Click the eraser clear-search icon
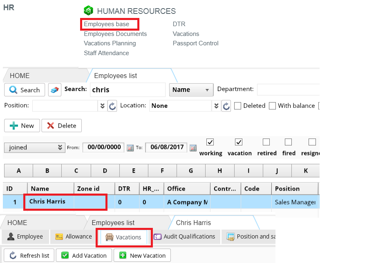Screen dimensions: 376x263 pyautogui.click(x=55, y=90)
